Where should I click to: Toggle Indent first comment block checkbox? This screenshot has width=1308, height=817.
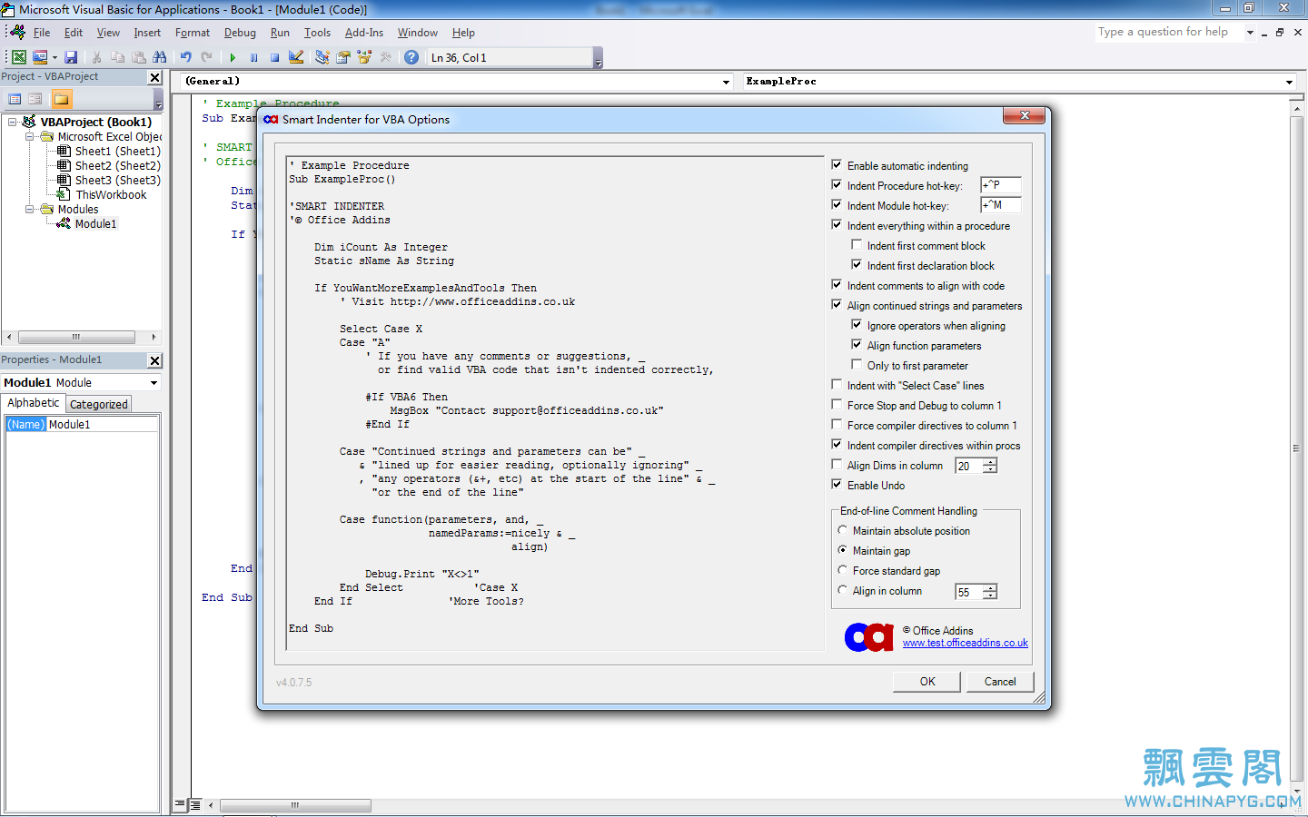coord(857,245)
